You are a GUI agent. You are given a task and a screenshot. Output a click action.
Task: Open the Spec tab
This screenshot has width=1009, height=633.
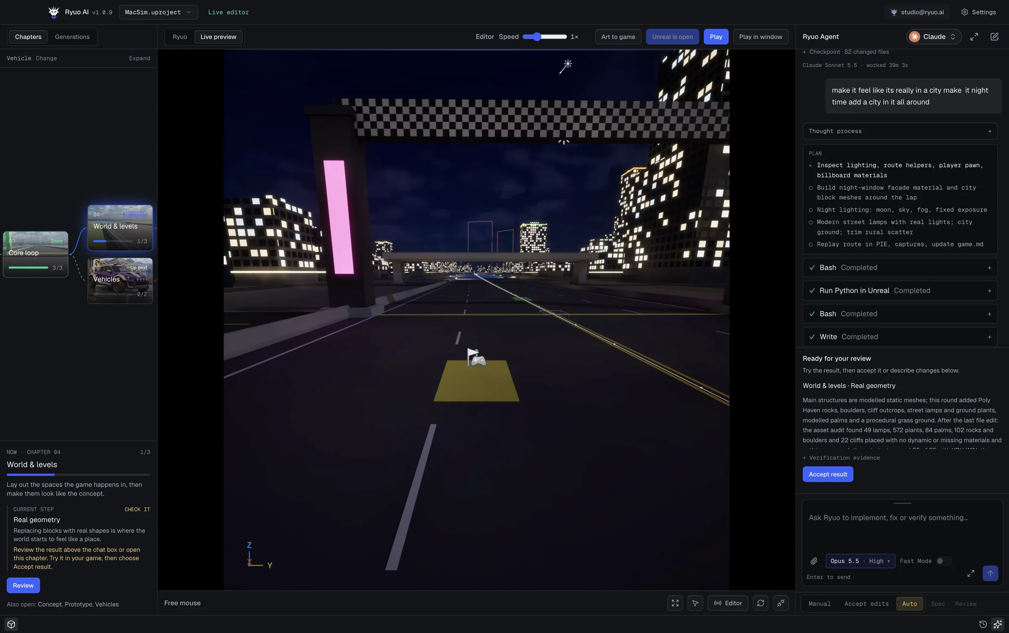coord(938,604)
